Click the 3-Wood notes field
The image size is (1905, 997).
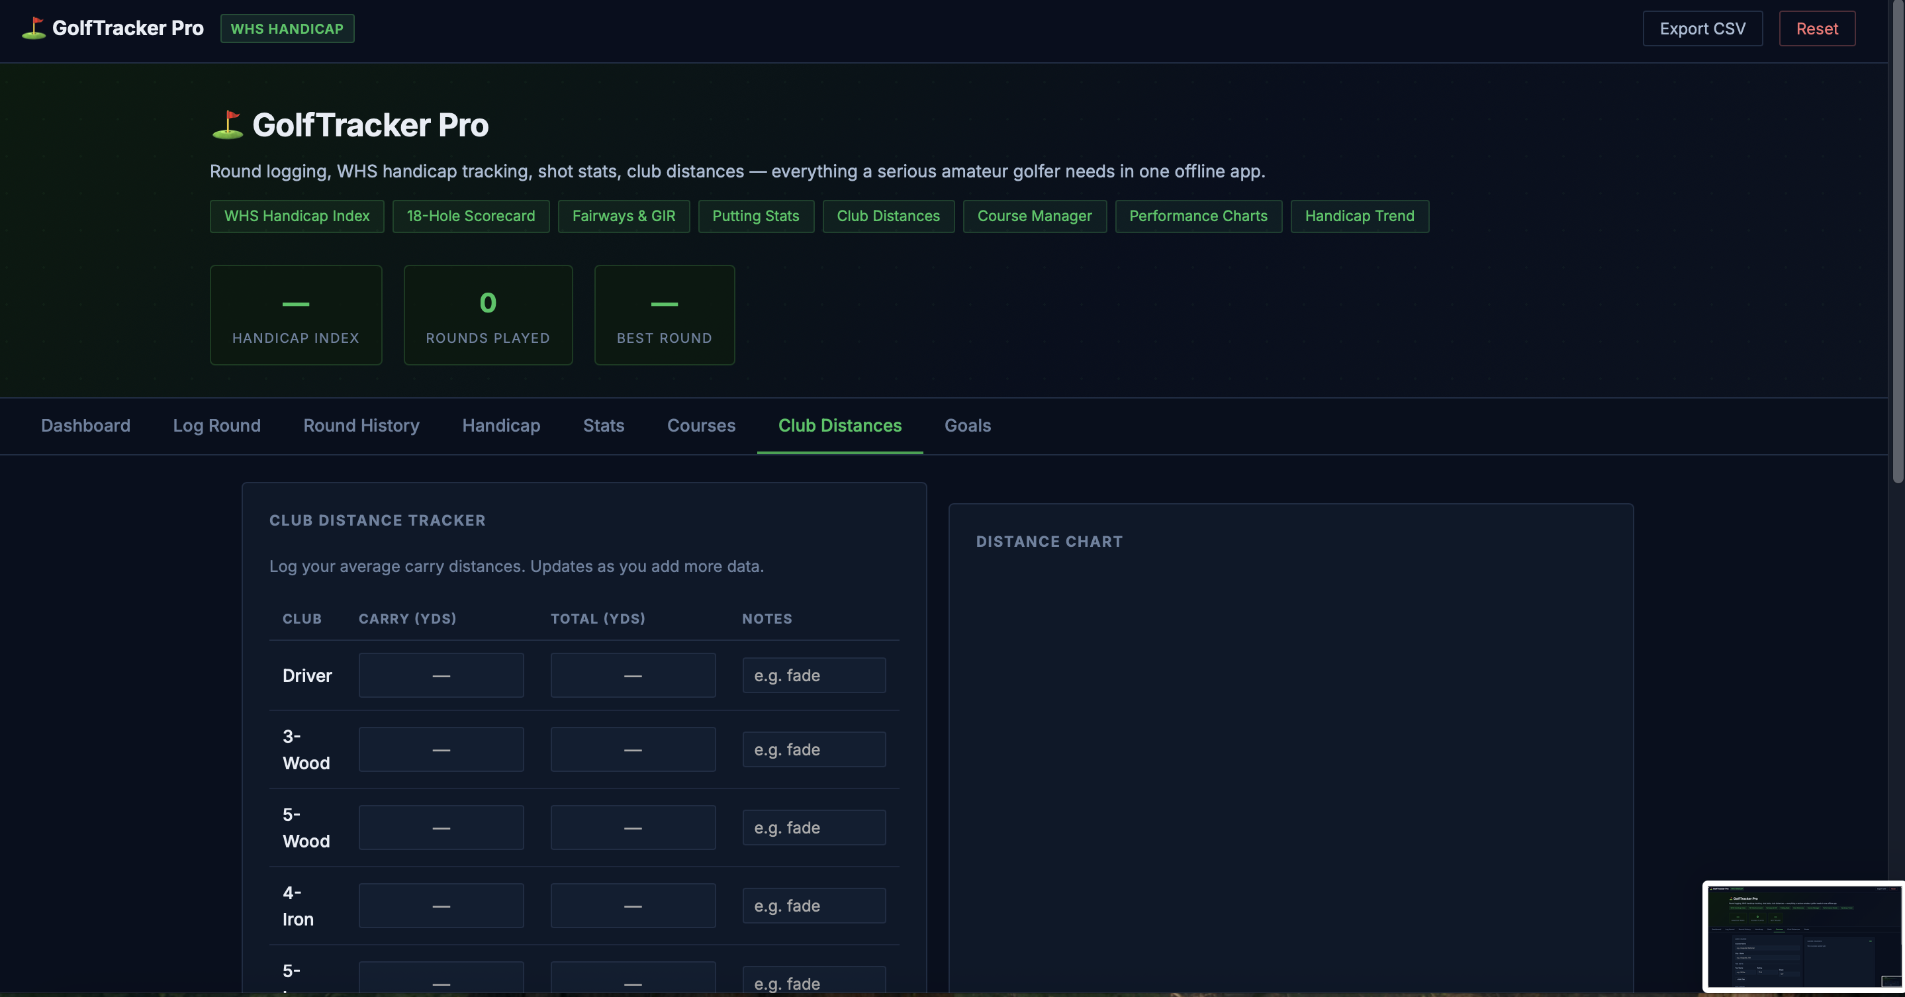813,749
